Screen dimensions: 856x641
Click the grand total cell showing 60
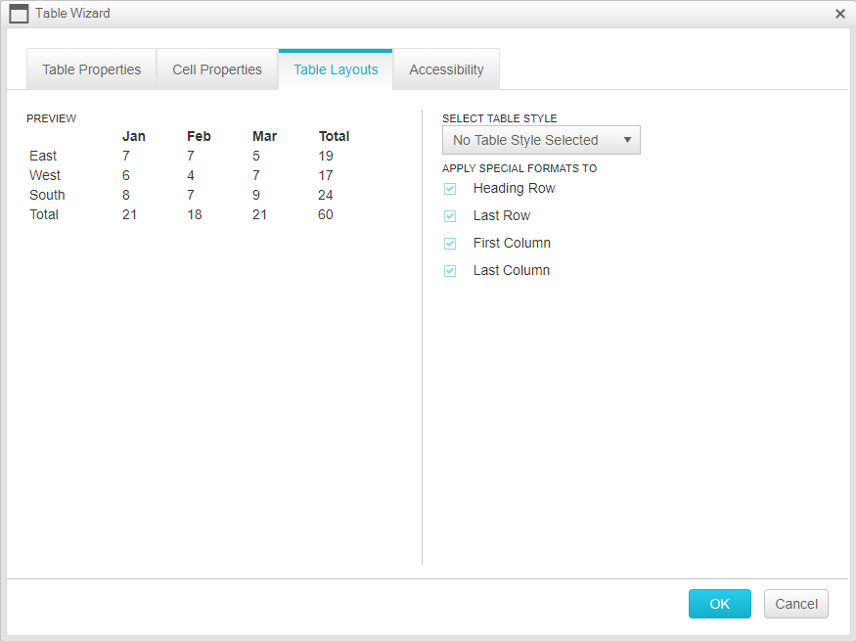tap(325, 214)
